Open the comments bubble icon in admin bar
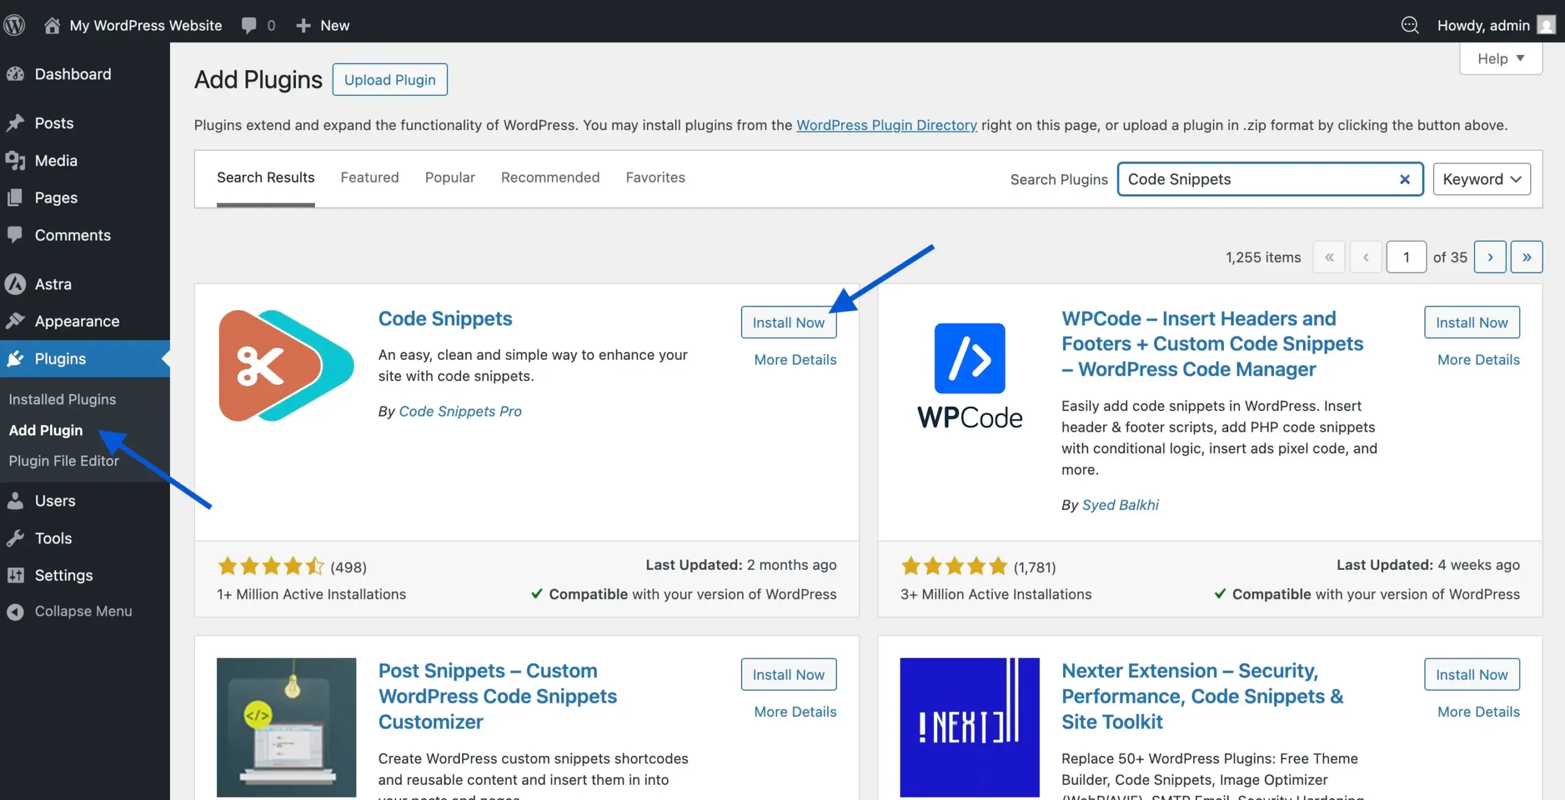The width and height of the screenshot is (1565, 800). pyautogui.click(x=249, y=25)
